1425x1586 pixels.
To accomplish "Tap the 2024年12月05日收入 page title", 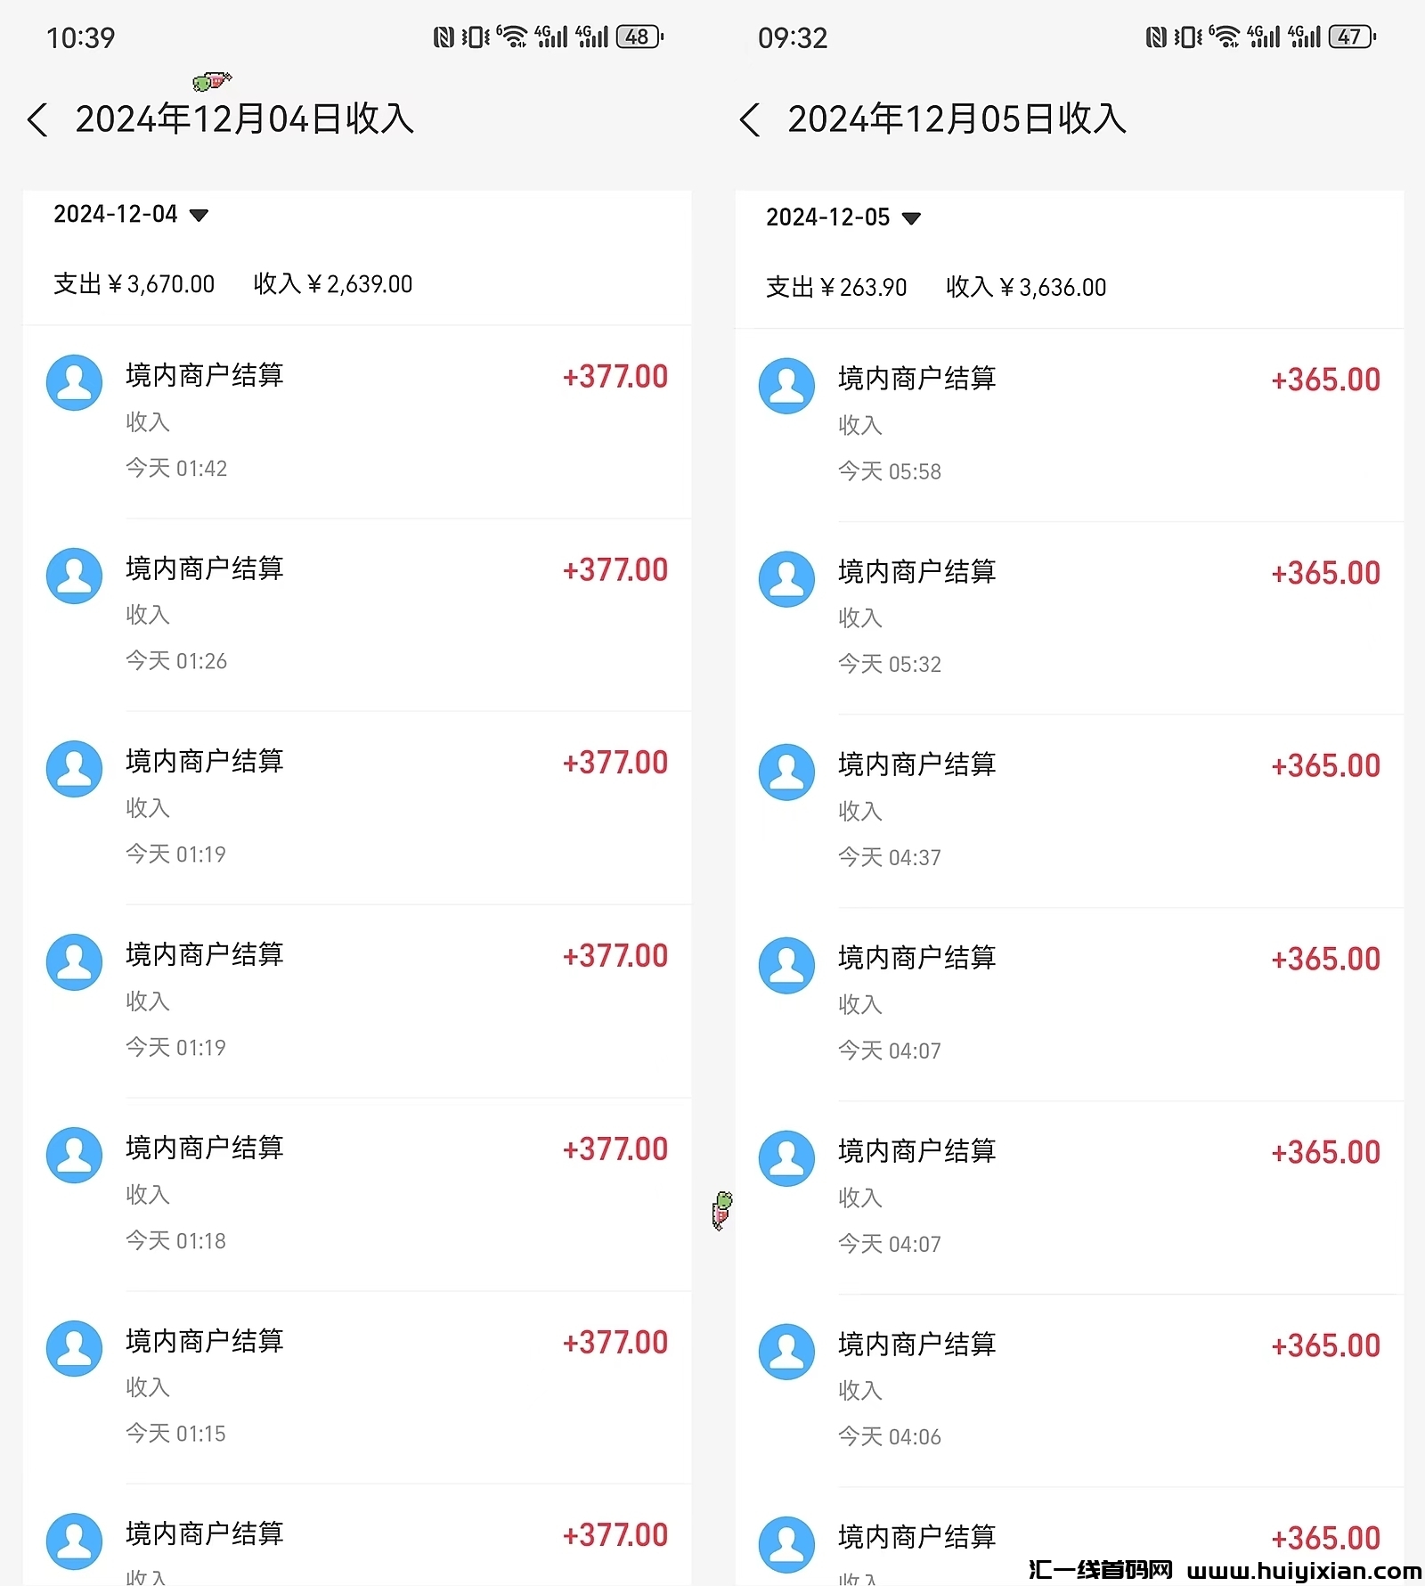I will click(957, 119).
